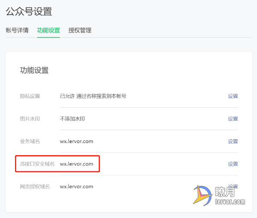Click 设置 link for 图片水印 row

point(233,119)
